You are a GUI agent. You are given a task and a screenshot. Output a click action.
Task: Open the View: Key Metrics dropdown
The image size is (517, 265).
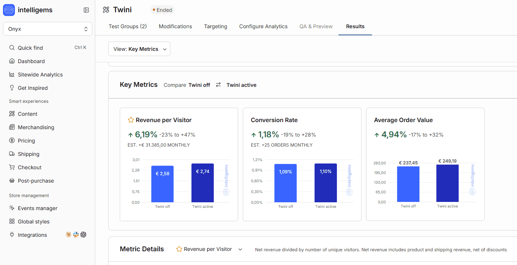click(x=139, y=49)
